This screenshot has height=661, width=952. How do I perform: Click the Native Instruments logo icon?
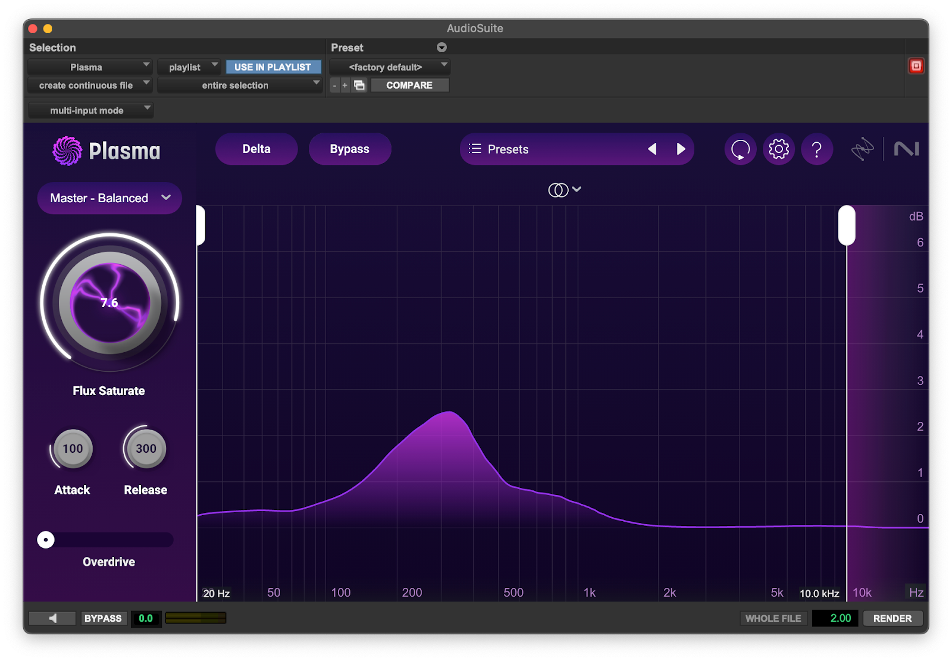(906, 149)
